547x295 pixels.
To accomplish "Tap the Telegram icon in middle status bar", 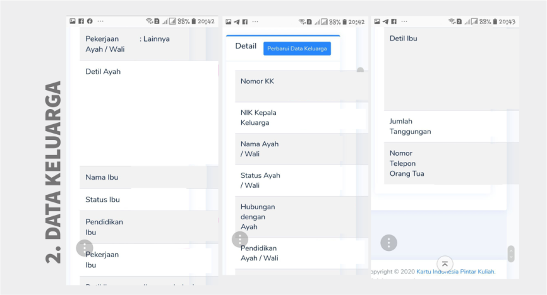I will pos(236,21).
